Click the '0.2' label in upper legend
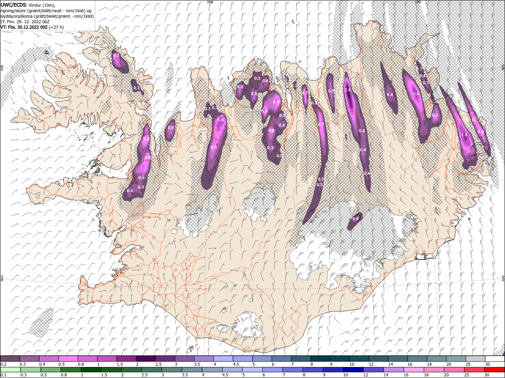505x378 pixels. click(x=4, y=364)
